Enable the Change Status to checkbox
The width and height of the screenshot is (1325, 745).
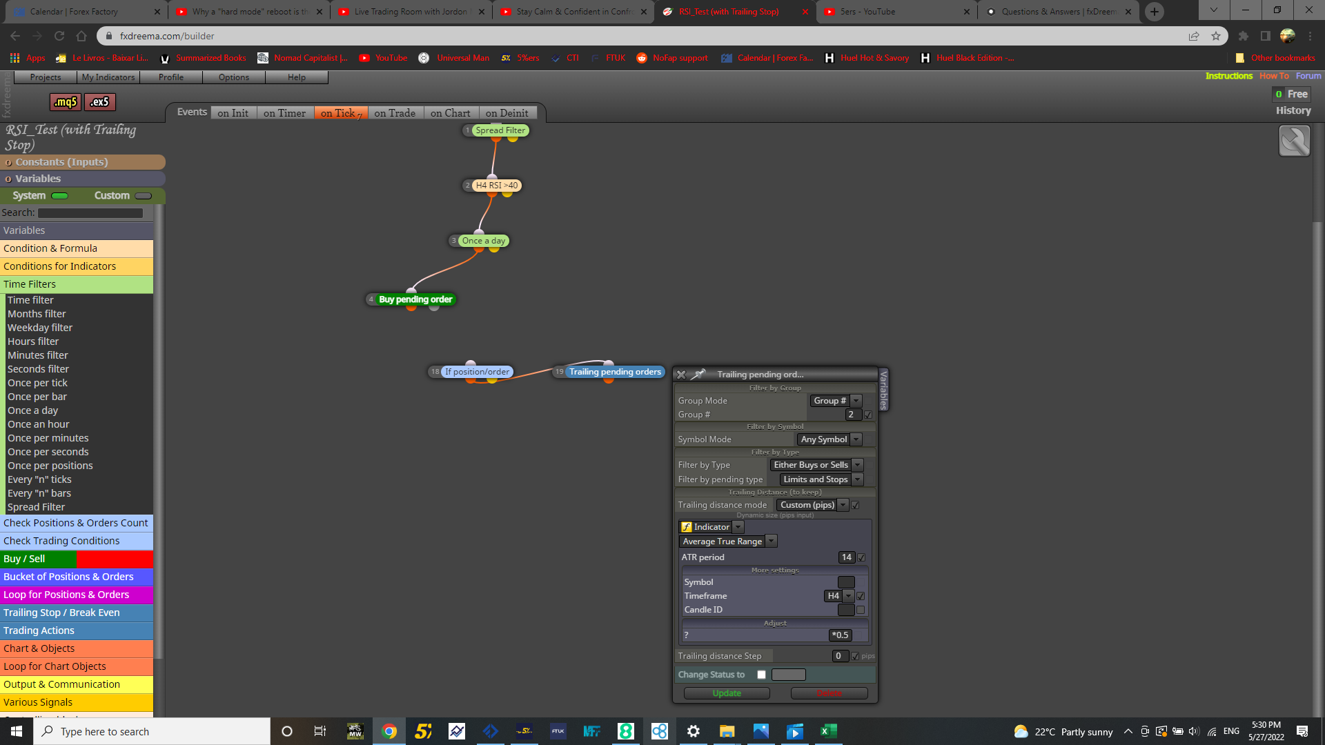pos(761,675)
